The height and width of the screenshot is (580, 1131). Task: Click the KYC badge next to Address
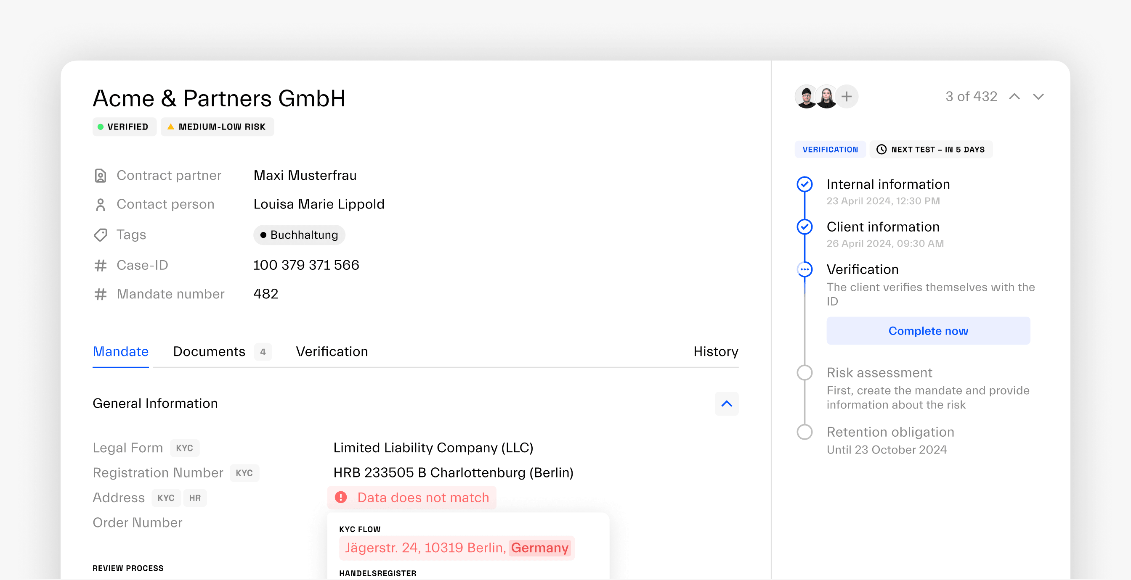166,498
